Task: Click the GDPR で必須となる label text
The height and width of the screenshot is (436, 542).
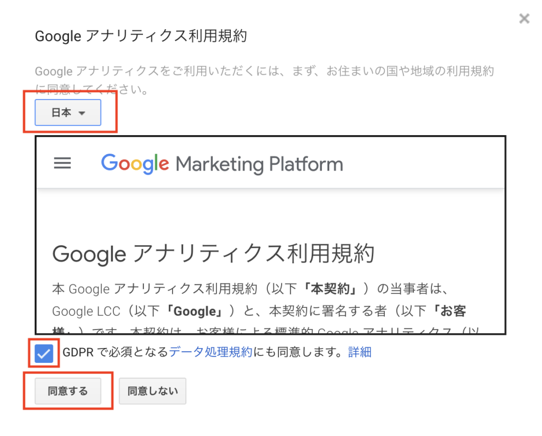Action: 115,352
